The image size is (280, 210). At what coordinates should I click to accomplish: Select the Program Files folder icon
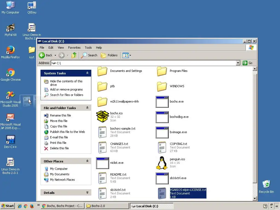click(x=162, y=71)
